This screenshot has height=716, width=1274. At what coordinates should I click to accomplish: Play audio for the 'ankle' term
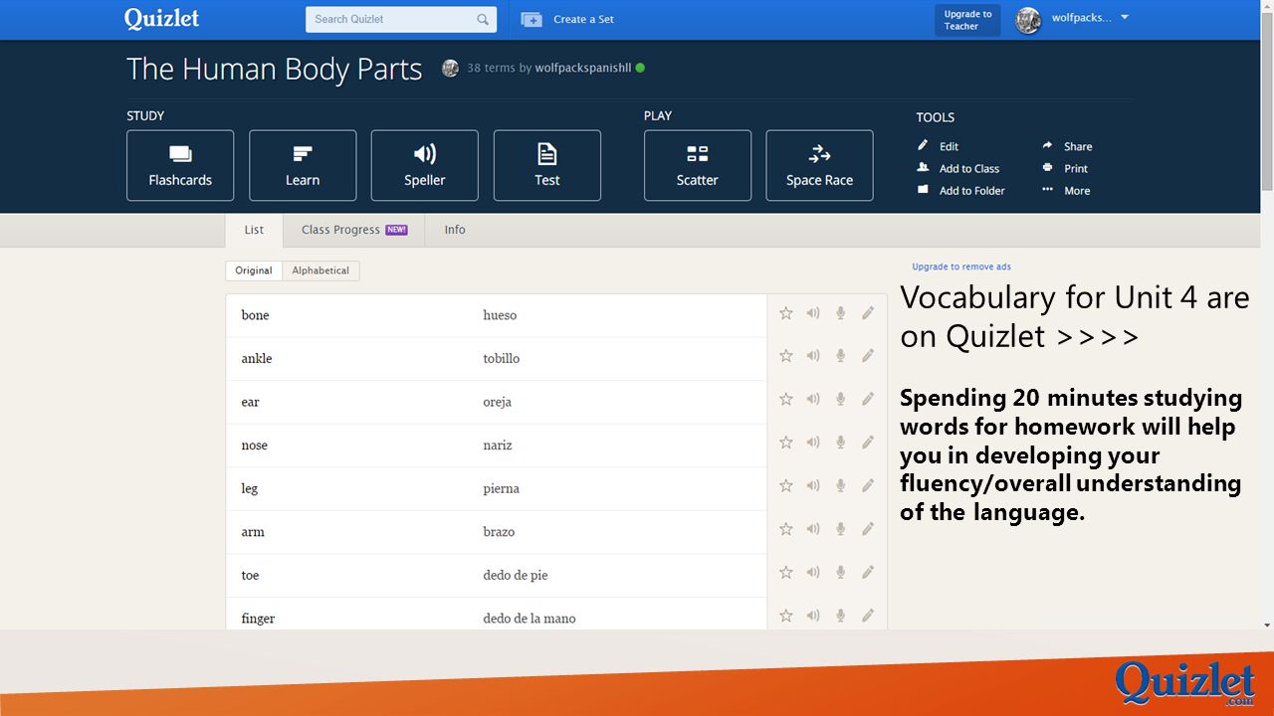pos(813,356)
